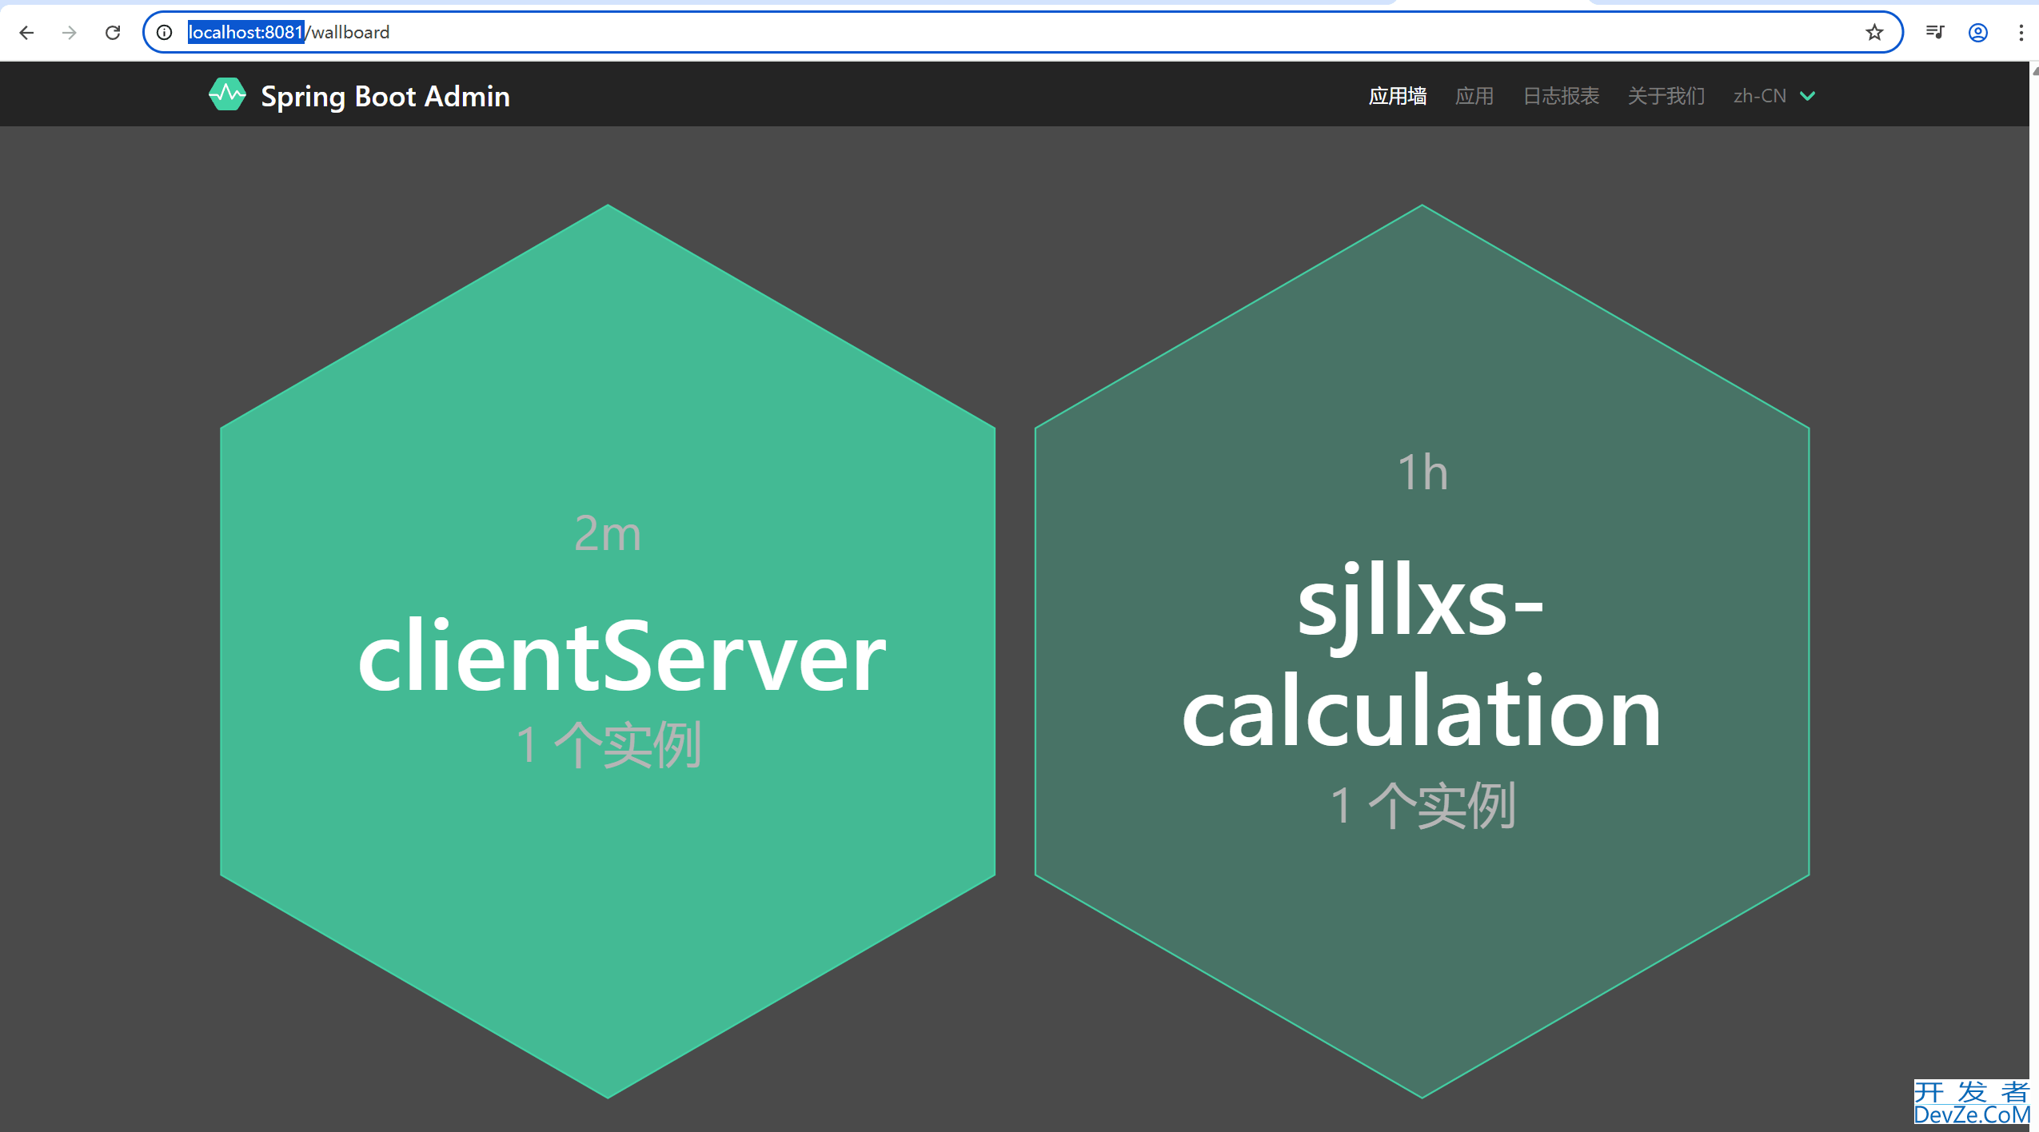Viewport: 2039px width, 1132px height.
Task: Bookmark this page with the star icon
Action: pos(1874,33)
